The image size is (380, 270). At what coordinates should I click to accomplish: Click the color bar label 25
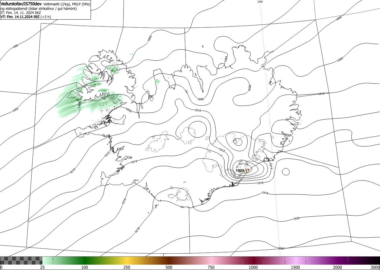pyautogui.click(x=42, y=267)
